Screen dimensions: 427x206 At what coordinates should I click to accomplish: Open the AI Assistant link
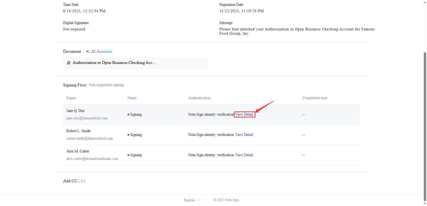[101, 51]
